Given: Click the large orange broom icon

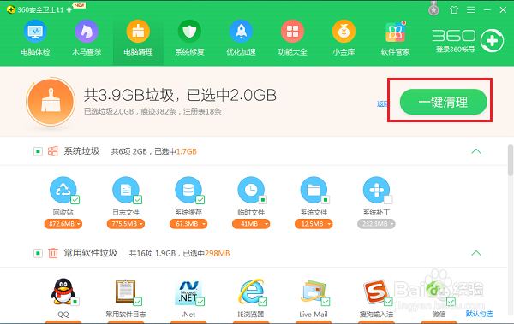Looking at the screenshot, I should [x=51, y=102].
